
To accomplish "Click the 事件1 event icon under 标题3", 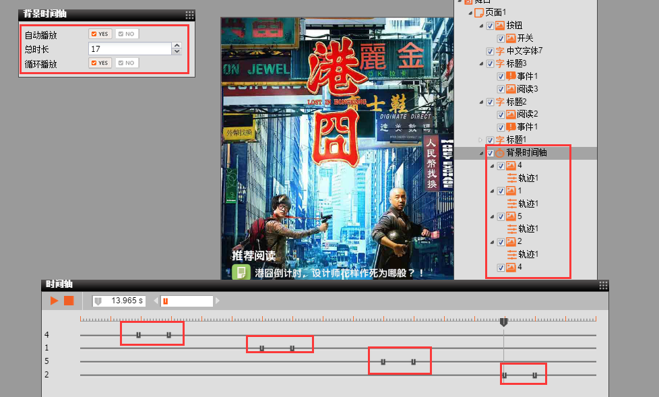I will (511, 76).
